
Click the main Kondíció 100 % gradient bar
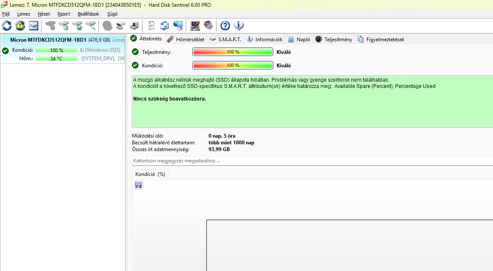coord(233,65)
